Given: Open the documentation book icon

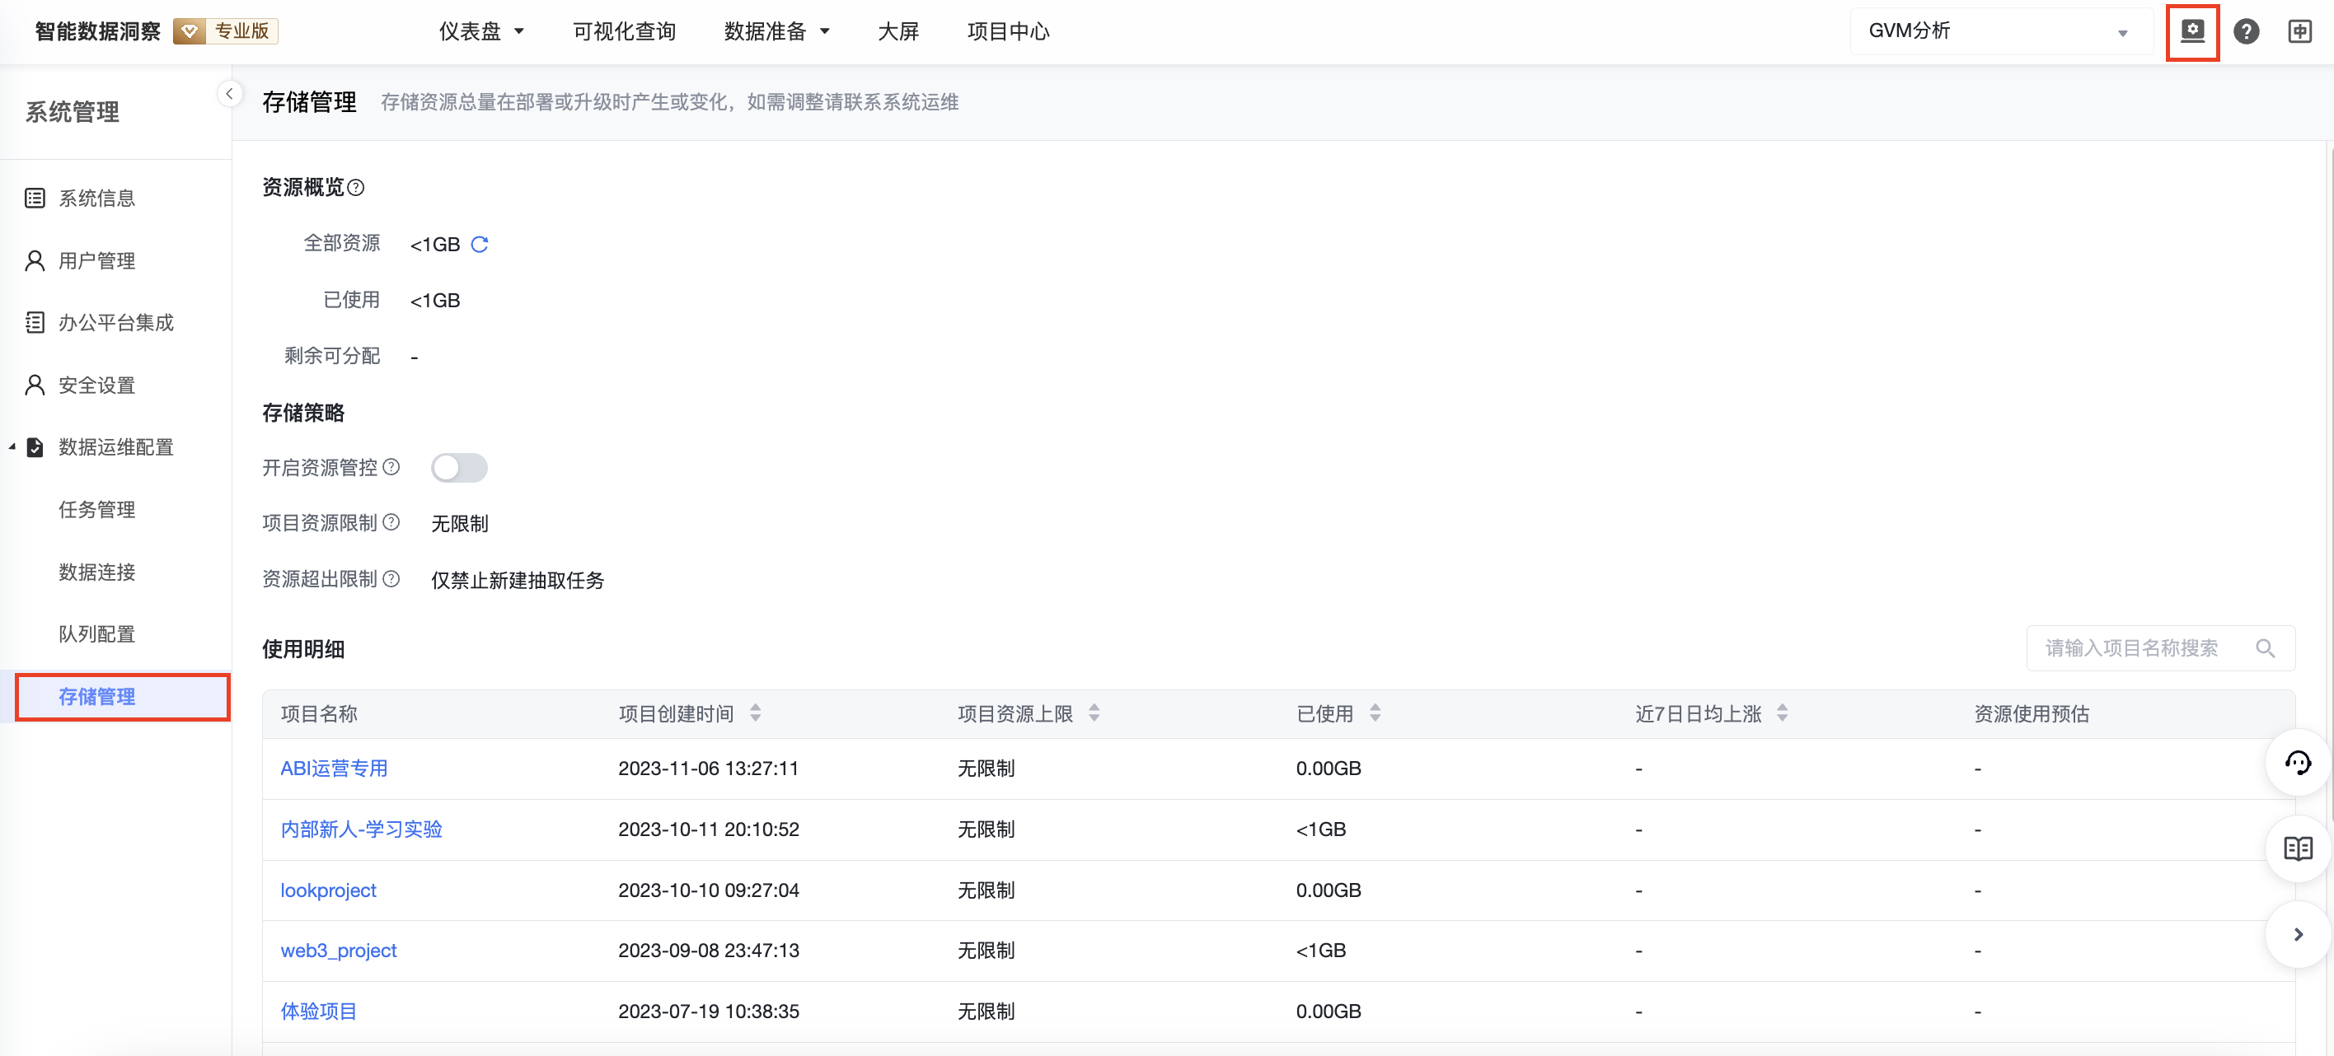Looking at the screenshot, I should tap(2298, 848).
